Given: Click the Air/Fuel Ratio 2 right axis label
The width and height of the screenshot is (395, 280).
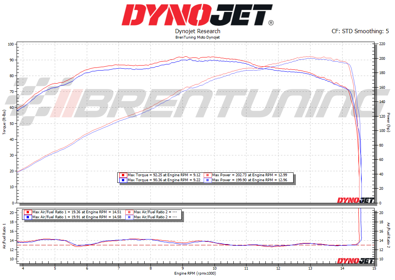Looking at the screenshot, I should 388,235.
